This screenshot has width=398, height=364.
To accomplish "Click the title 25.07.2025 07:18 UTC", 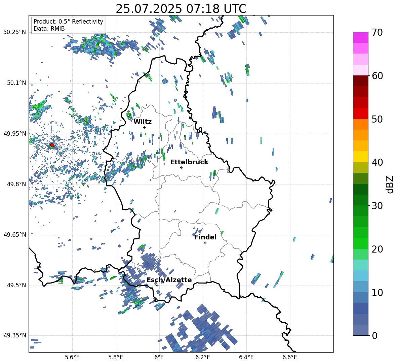I will click(181, 9).
